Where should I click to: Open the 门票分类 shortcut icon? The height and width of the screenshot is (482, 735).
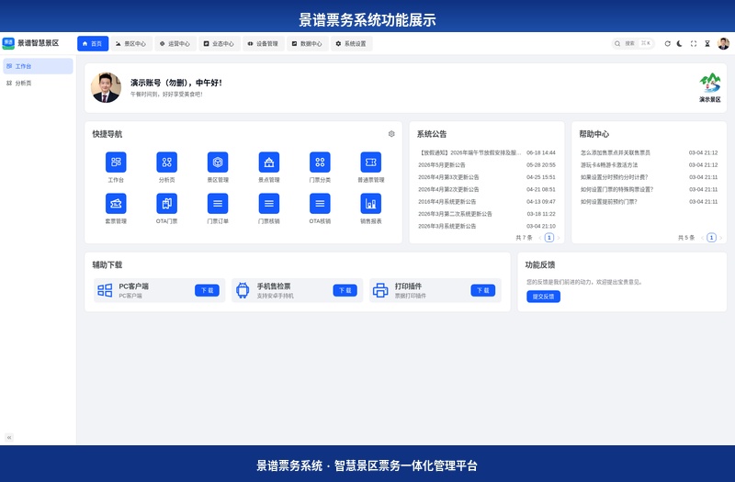pyautogui.click(x=320, y=163)
